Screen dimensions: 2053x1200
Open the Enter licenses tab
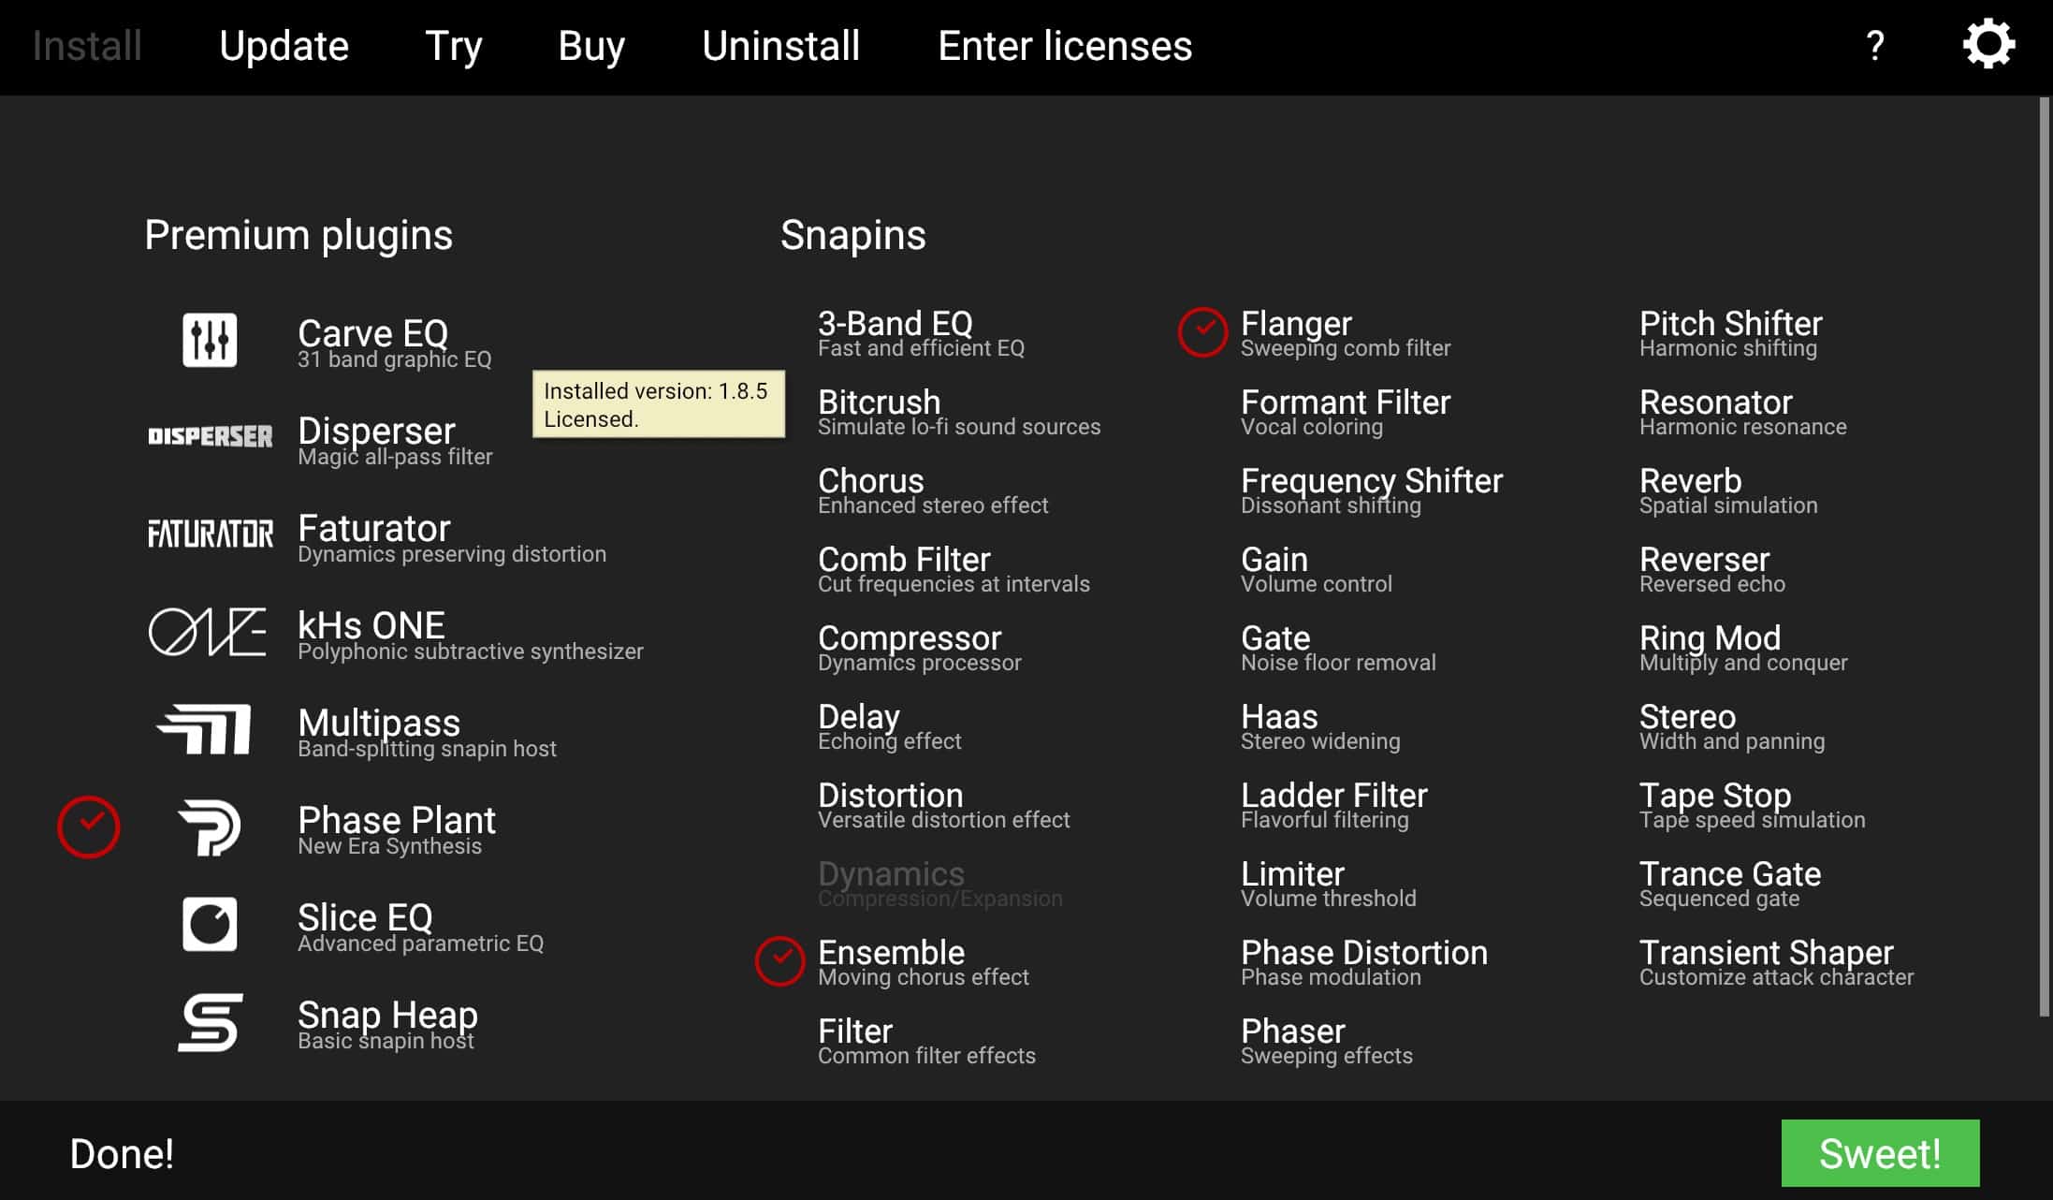tap(1065, 46)
